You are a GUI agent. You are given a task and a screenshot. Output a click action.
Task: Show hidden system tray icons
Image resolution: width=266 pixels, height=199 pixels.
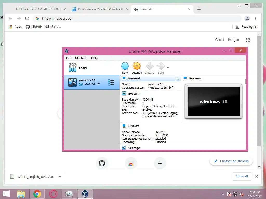[223, 194]
